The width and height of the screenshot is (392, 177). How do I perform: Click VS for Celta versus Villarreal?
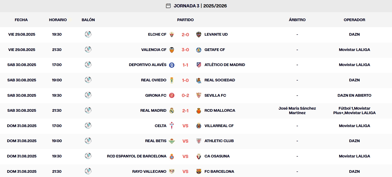[185, 126]
